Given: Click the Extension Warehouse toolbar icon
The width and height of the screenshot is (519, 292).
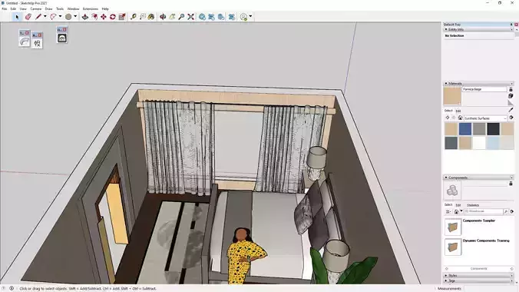Looking at the screenshot, I should [221, 17].
